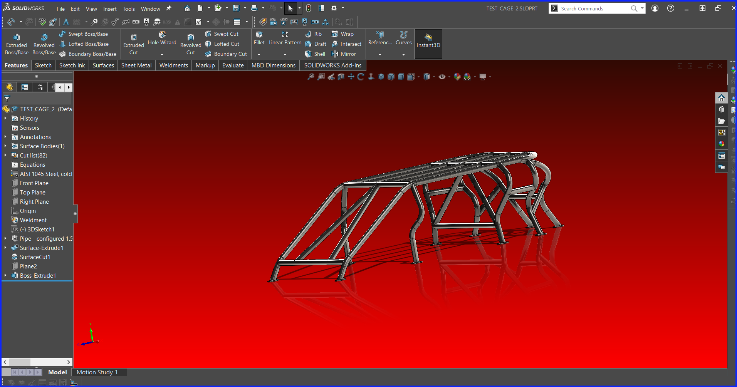Expand Surface Bodies(1) node
Screen dimensions: 737x387
tap(5, 146)
